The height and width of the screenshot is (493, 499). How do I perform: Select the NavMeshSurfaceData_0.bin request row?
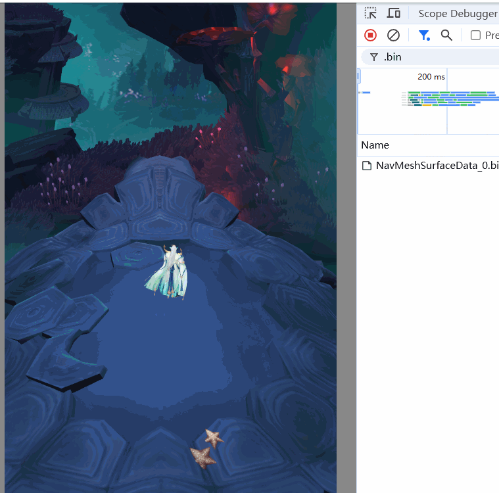429,166
